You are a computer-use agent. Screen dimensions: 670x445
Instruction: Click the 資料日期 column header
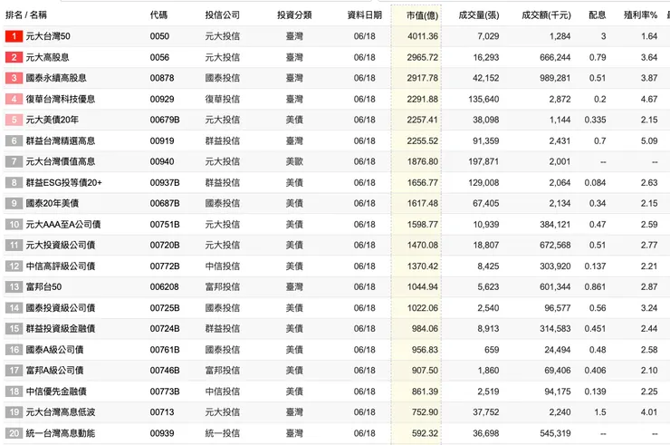[365, 15]
